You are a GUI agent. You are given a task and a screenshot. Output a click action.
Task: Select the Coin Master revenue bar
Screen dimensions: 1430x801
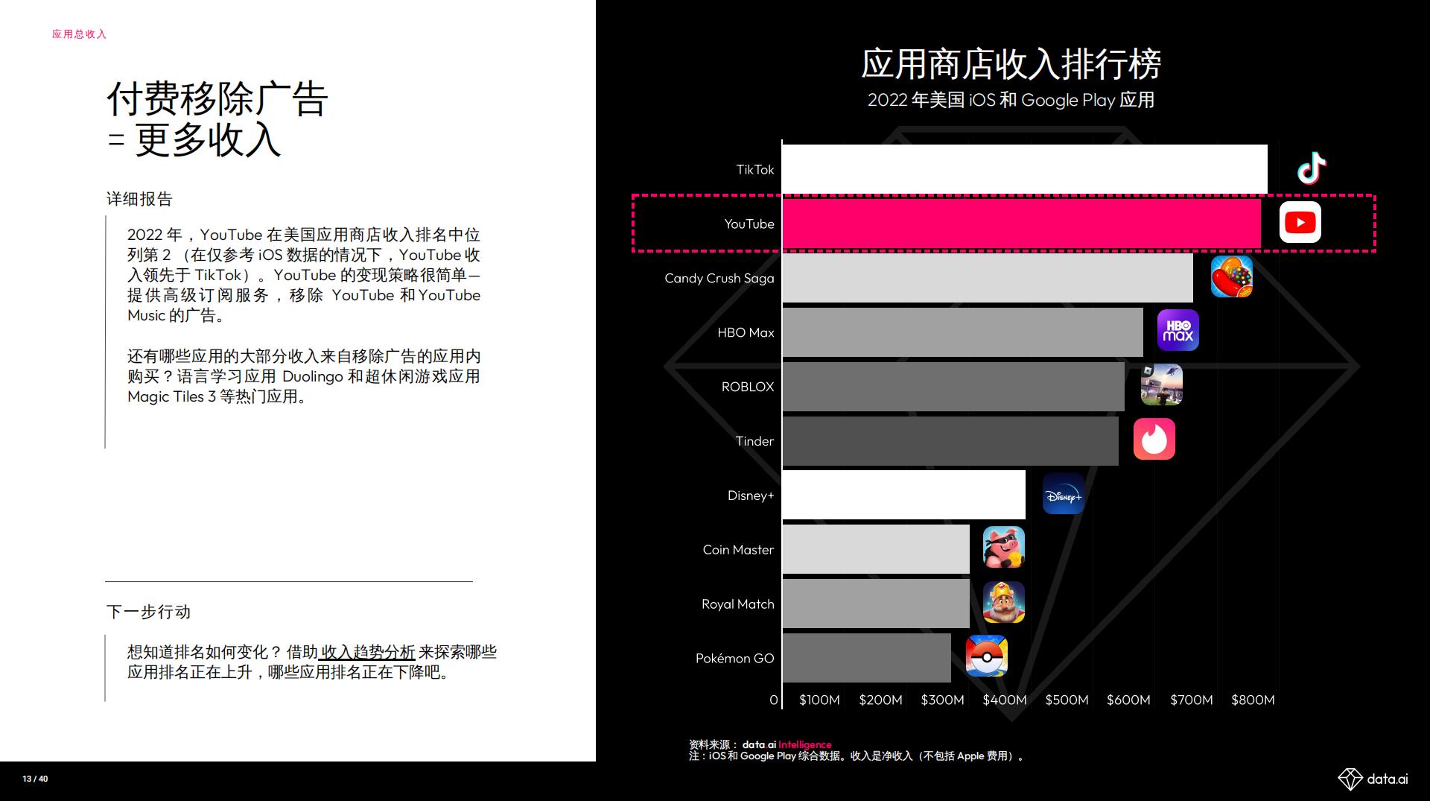coord(876,549)
